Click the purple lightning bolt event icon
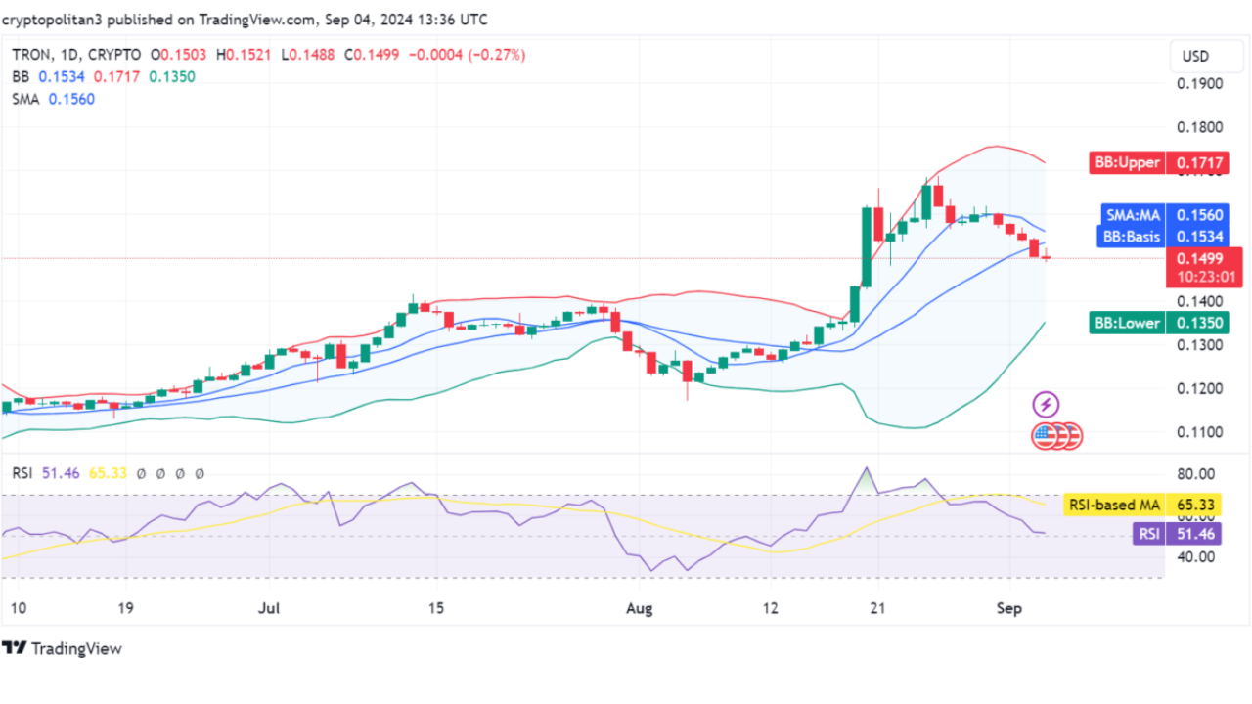 1047,404
